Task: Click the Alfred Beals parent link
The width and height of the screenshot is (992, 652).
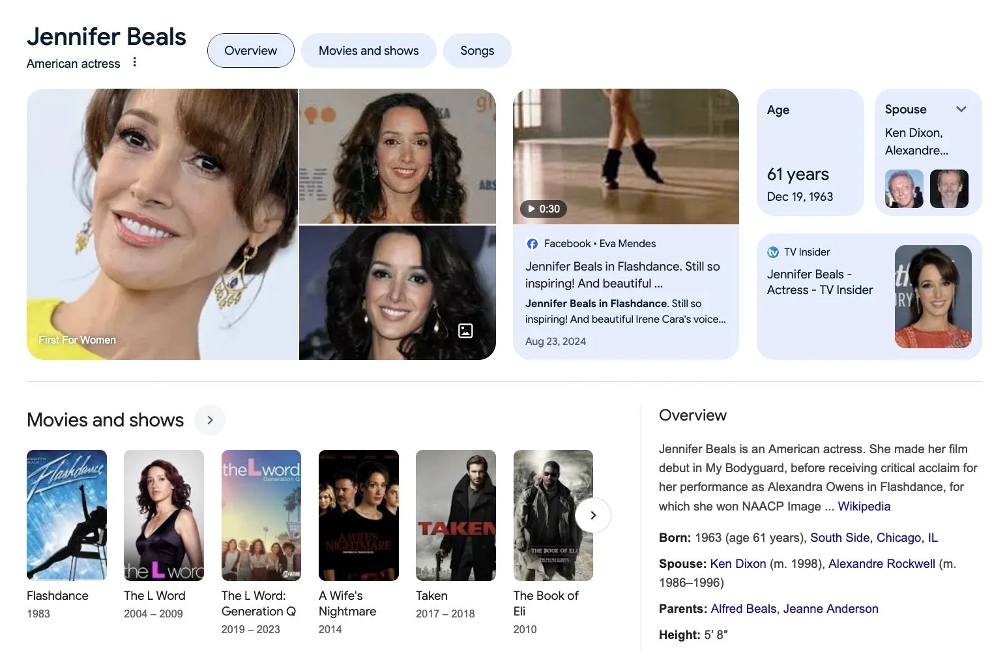Action: point(743,608)
